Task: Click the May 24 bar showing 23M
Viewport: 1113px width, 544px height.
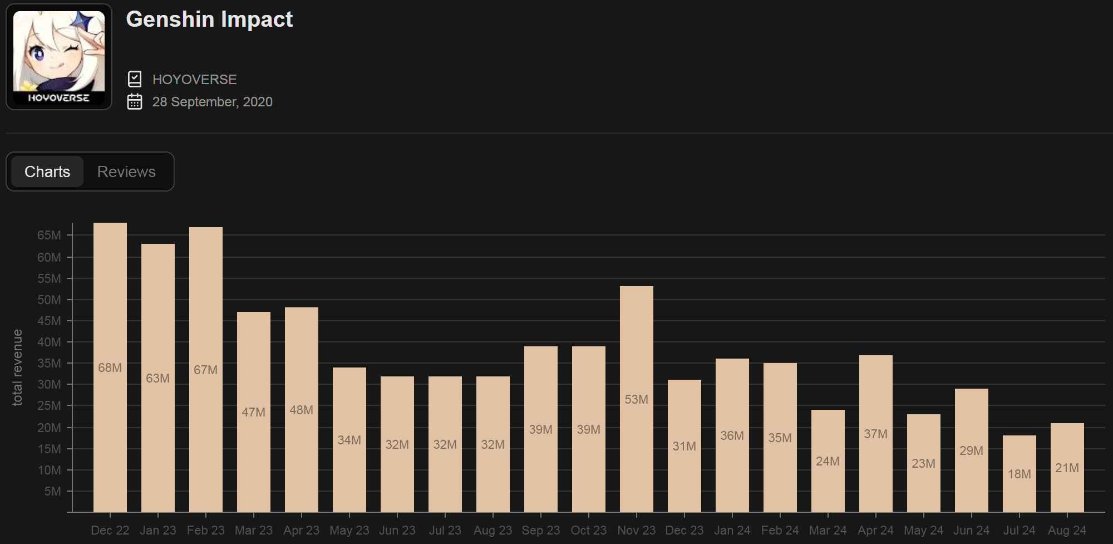Action: pyautogui.click(x=924, y=463)
